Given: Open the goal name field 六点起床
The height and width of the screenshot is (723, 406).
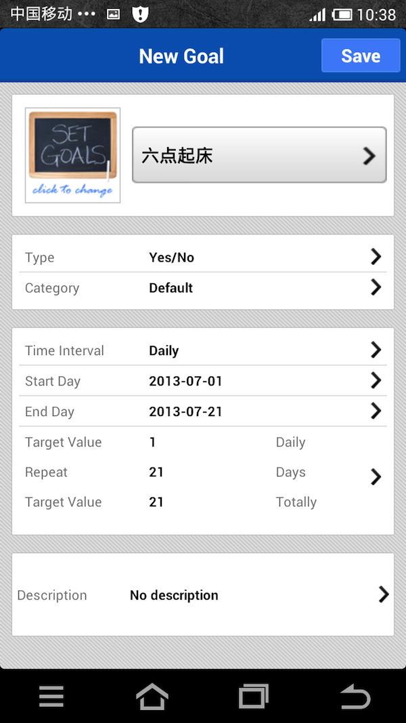Looking at the screenshot, I should tap(258, 155).
